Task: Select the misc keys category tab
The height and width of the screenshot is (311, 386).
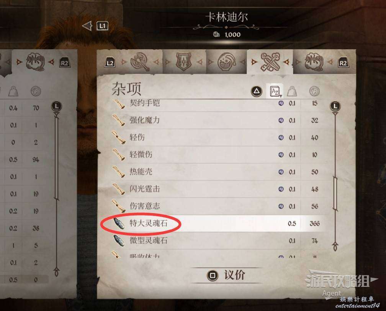Action: (x=270, y=62)
